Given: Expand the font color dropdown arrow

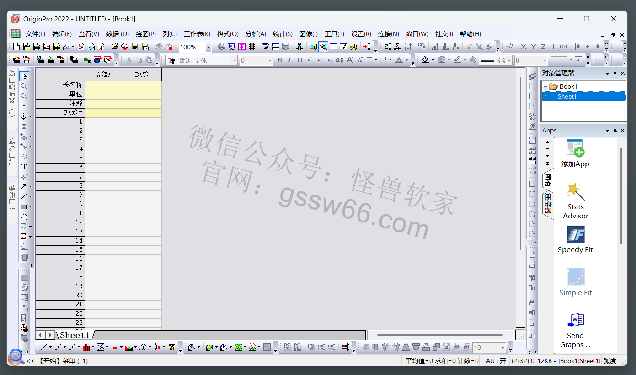Looking at the screenshot, I should pyautogui.click(x=406, y=60).
